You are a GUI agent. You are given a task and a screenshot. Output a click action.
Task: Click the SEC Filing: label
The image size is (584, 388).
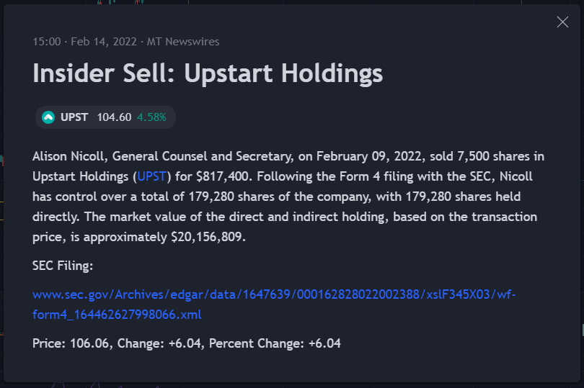[63, 266]
